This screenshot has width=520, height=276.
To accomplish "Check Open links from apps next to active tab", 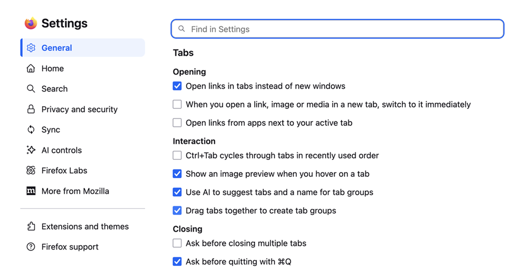I will tap(177, 123).
